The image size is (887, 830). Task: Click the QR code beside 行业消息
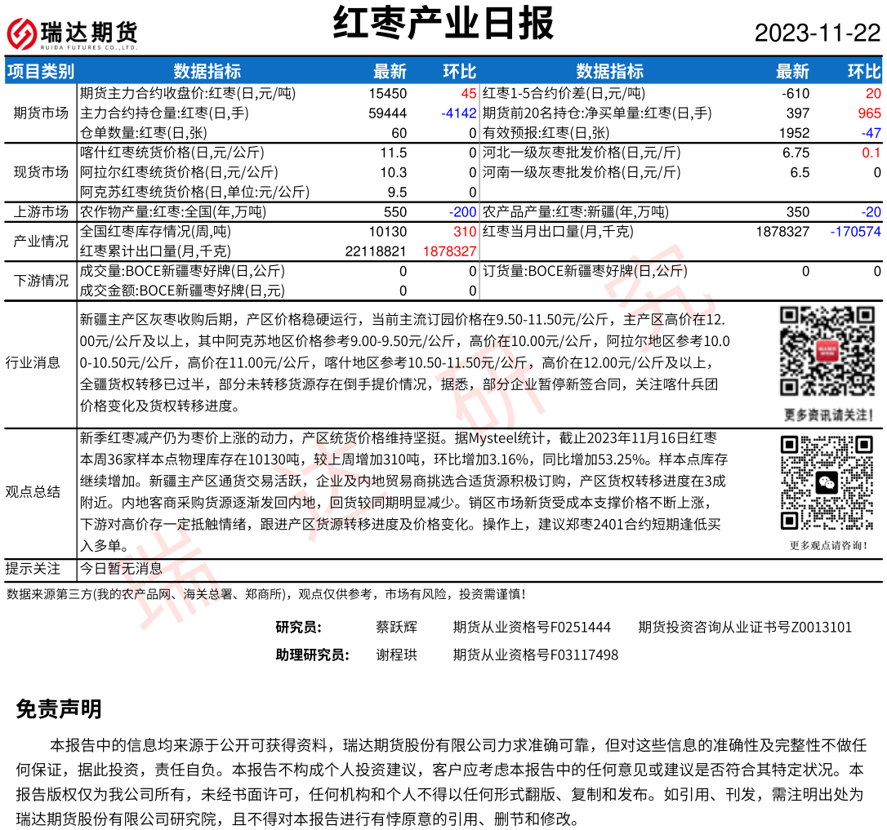[x=827, y=351]
